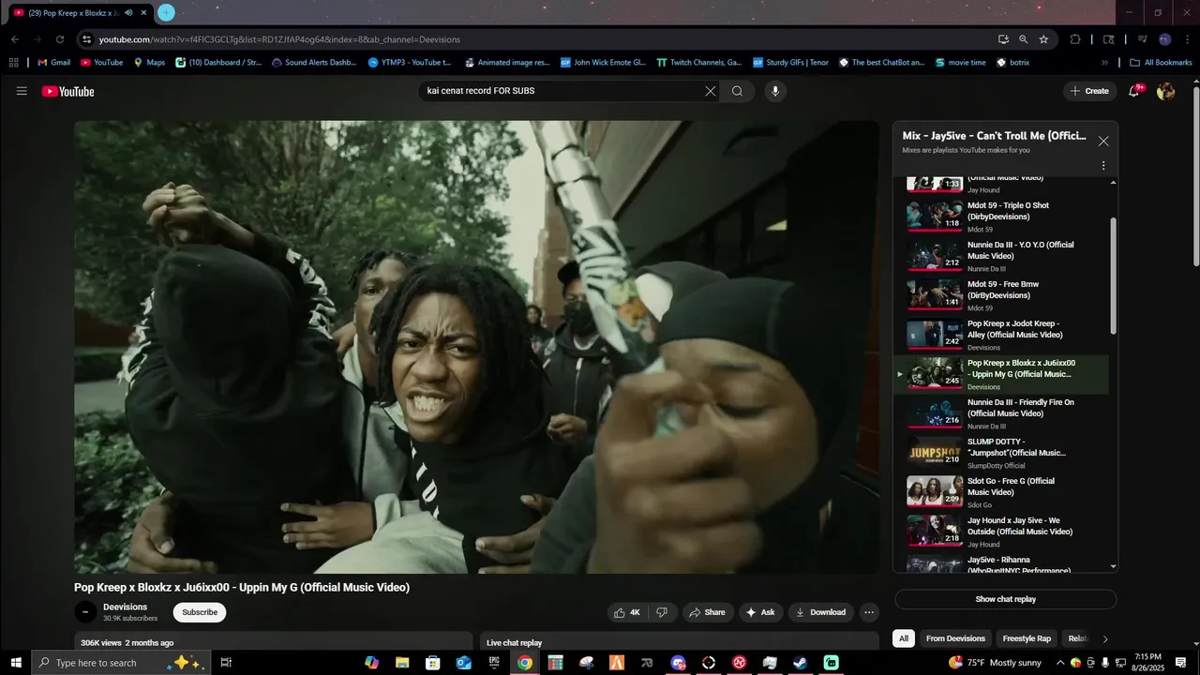Dislike the video with thumbs down
This screenshot has width=1200, height=675.
pyautogui.click(x=662, y=612)
